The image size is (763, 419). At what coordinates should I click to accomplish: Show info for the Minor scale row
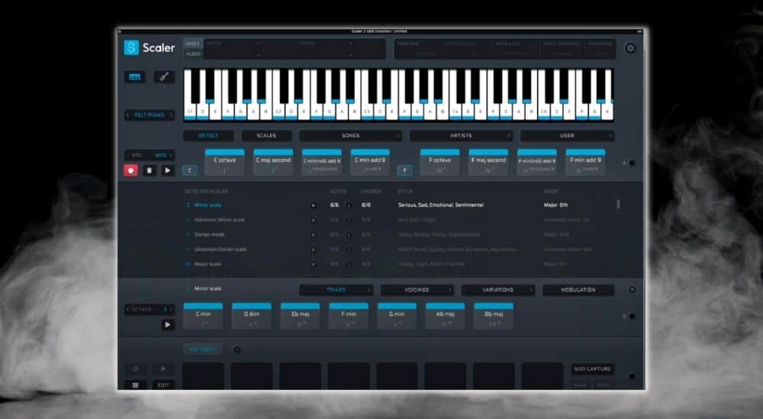click(x=349, y=205)
